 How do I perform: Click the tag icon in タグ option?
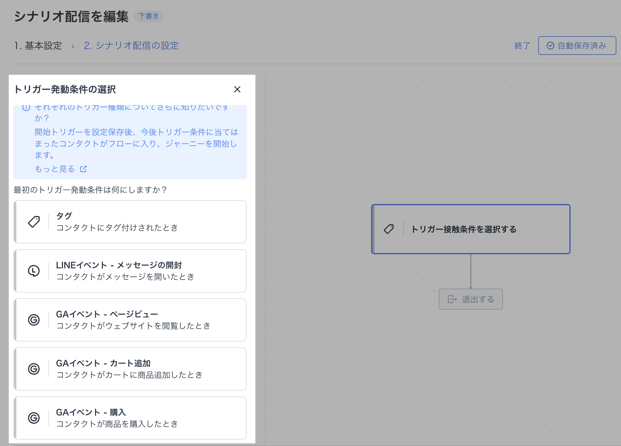(x=34, y=222)
